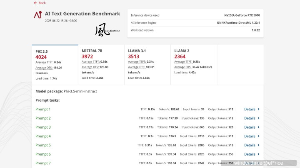Choose the Prompt 6 label

[43, 154]
